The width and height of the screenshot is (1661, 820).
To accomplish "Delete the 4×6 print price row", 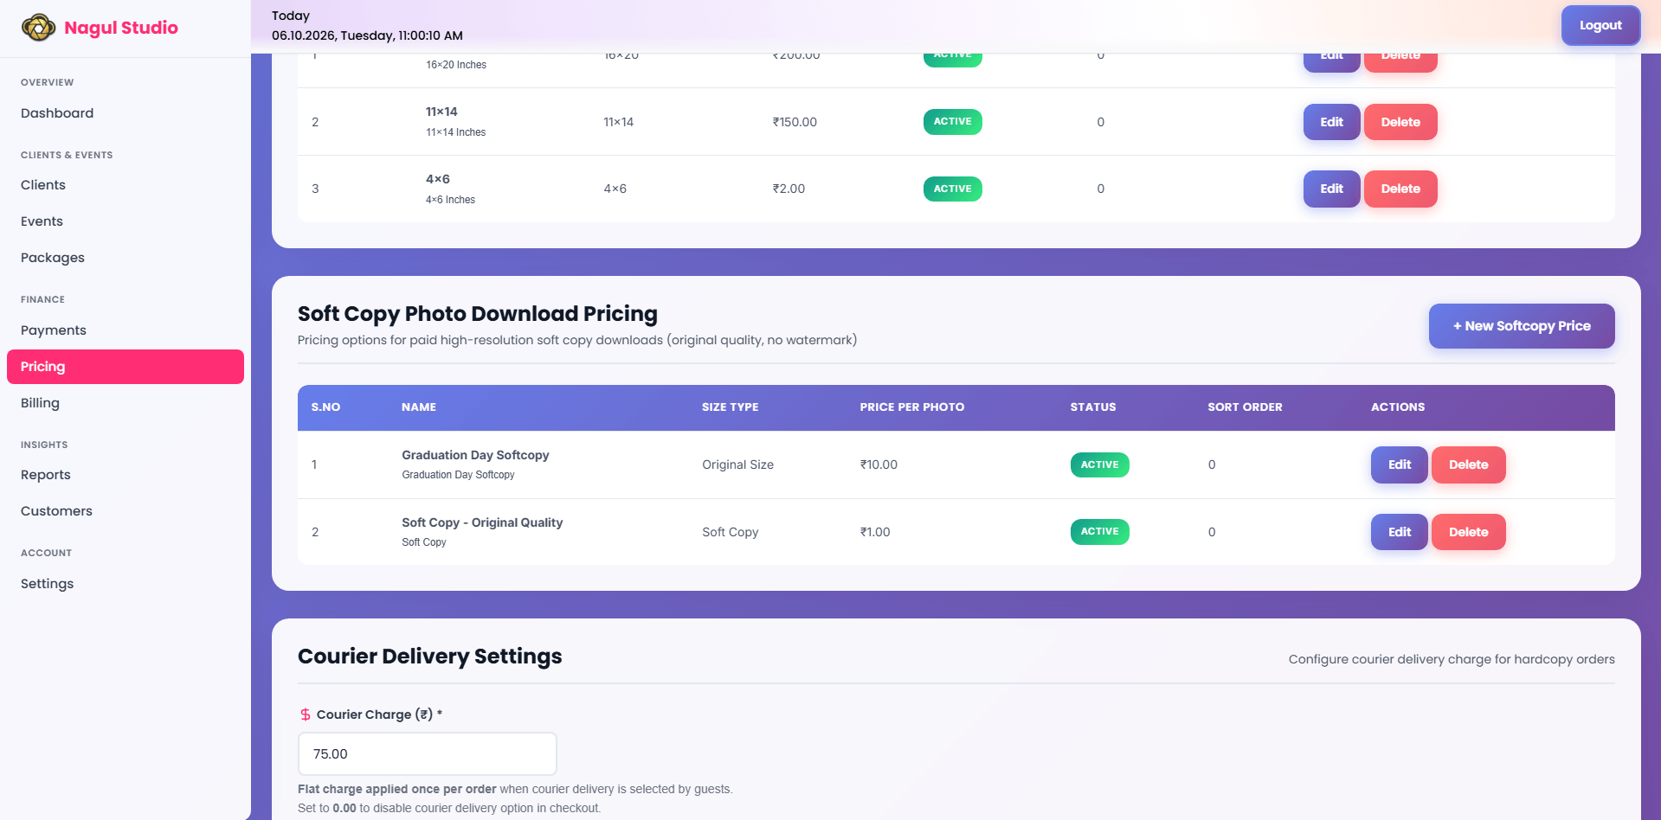I will 1400,189.
